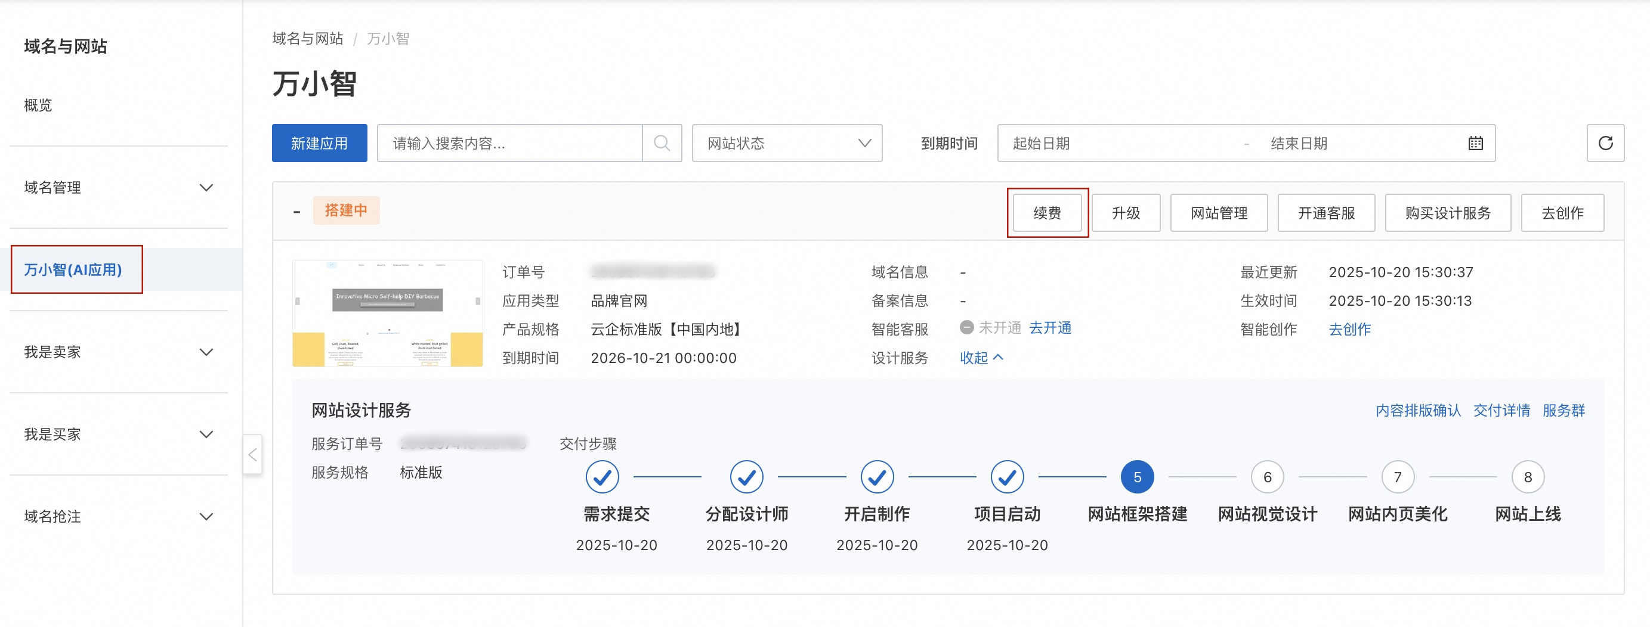Viewport: 1650px width, 627px height.
Task: Click the 未开通 status icon beside 智能客服
Action: coord(966,328)
